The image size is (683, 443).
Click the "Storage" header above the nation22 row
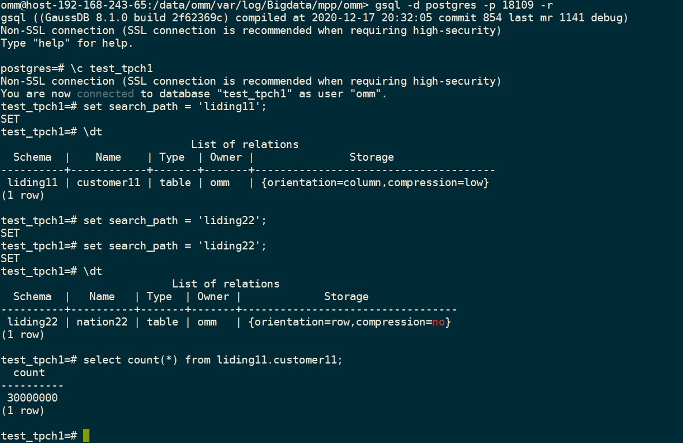[346, 297]
